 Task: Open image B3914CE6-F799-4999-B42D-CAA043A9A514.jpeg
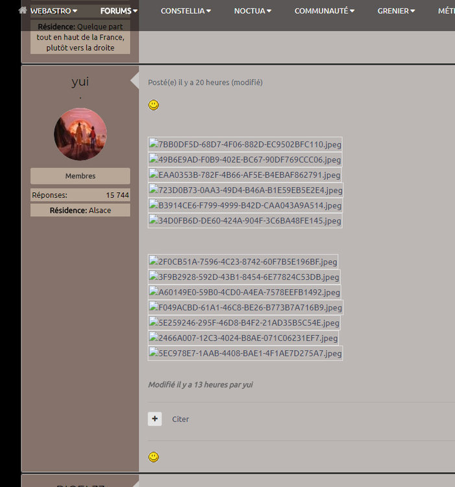pos(245,205)
